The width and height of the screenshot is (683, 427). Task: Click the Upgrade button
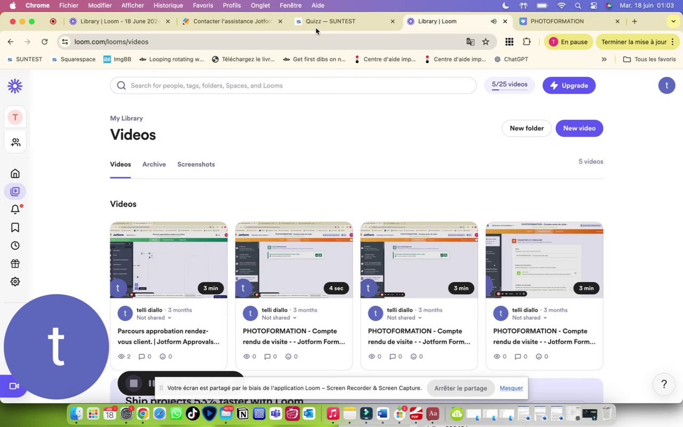(569, 85)
